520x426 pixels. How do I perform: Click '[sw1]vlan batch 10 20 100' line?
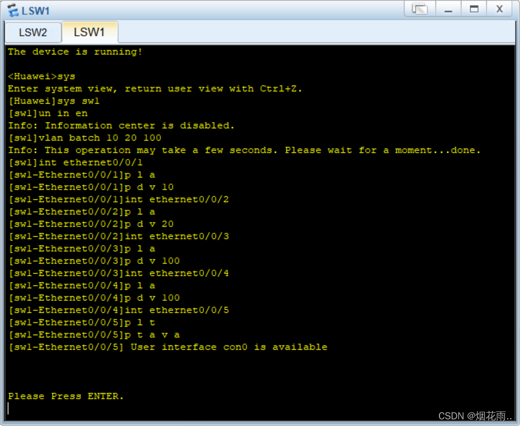(85, 137)
